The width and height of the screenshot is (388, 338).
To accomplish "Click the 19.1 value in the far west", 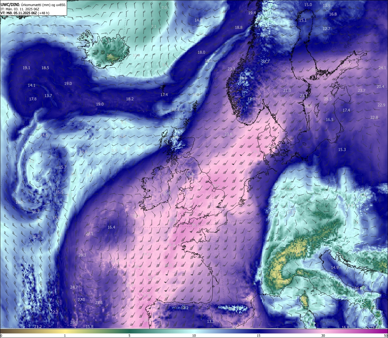I will 26,68.
